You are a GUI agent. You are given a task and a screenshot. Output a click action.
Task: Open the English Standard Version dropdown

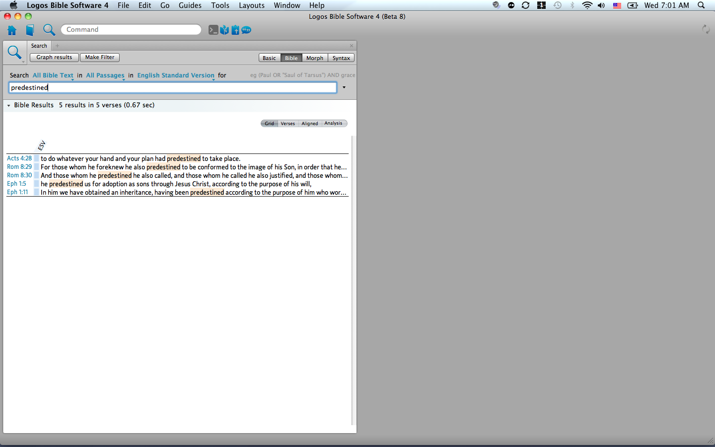click(x=176, y=75)
